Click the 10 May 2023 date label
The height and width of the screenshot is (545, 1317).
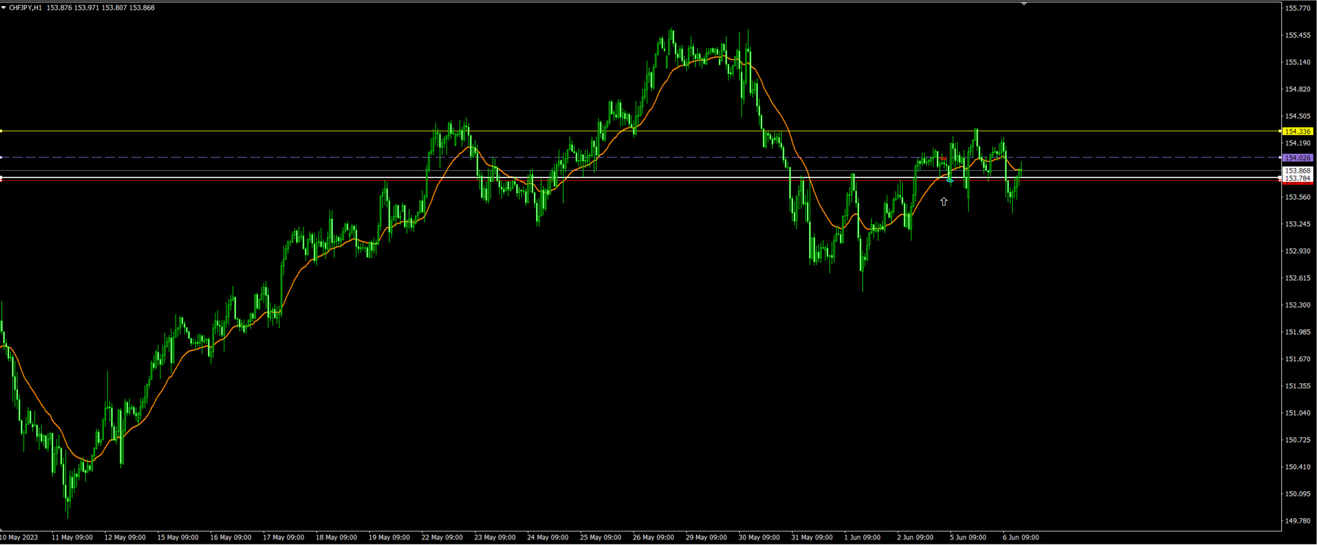tap(19, 537)
